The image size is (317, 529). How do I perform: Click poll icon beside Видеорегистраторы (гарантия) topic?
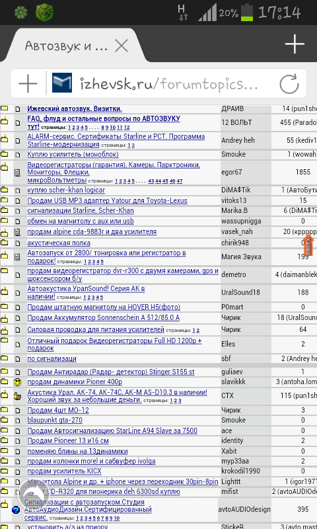18,173
